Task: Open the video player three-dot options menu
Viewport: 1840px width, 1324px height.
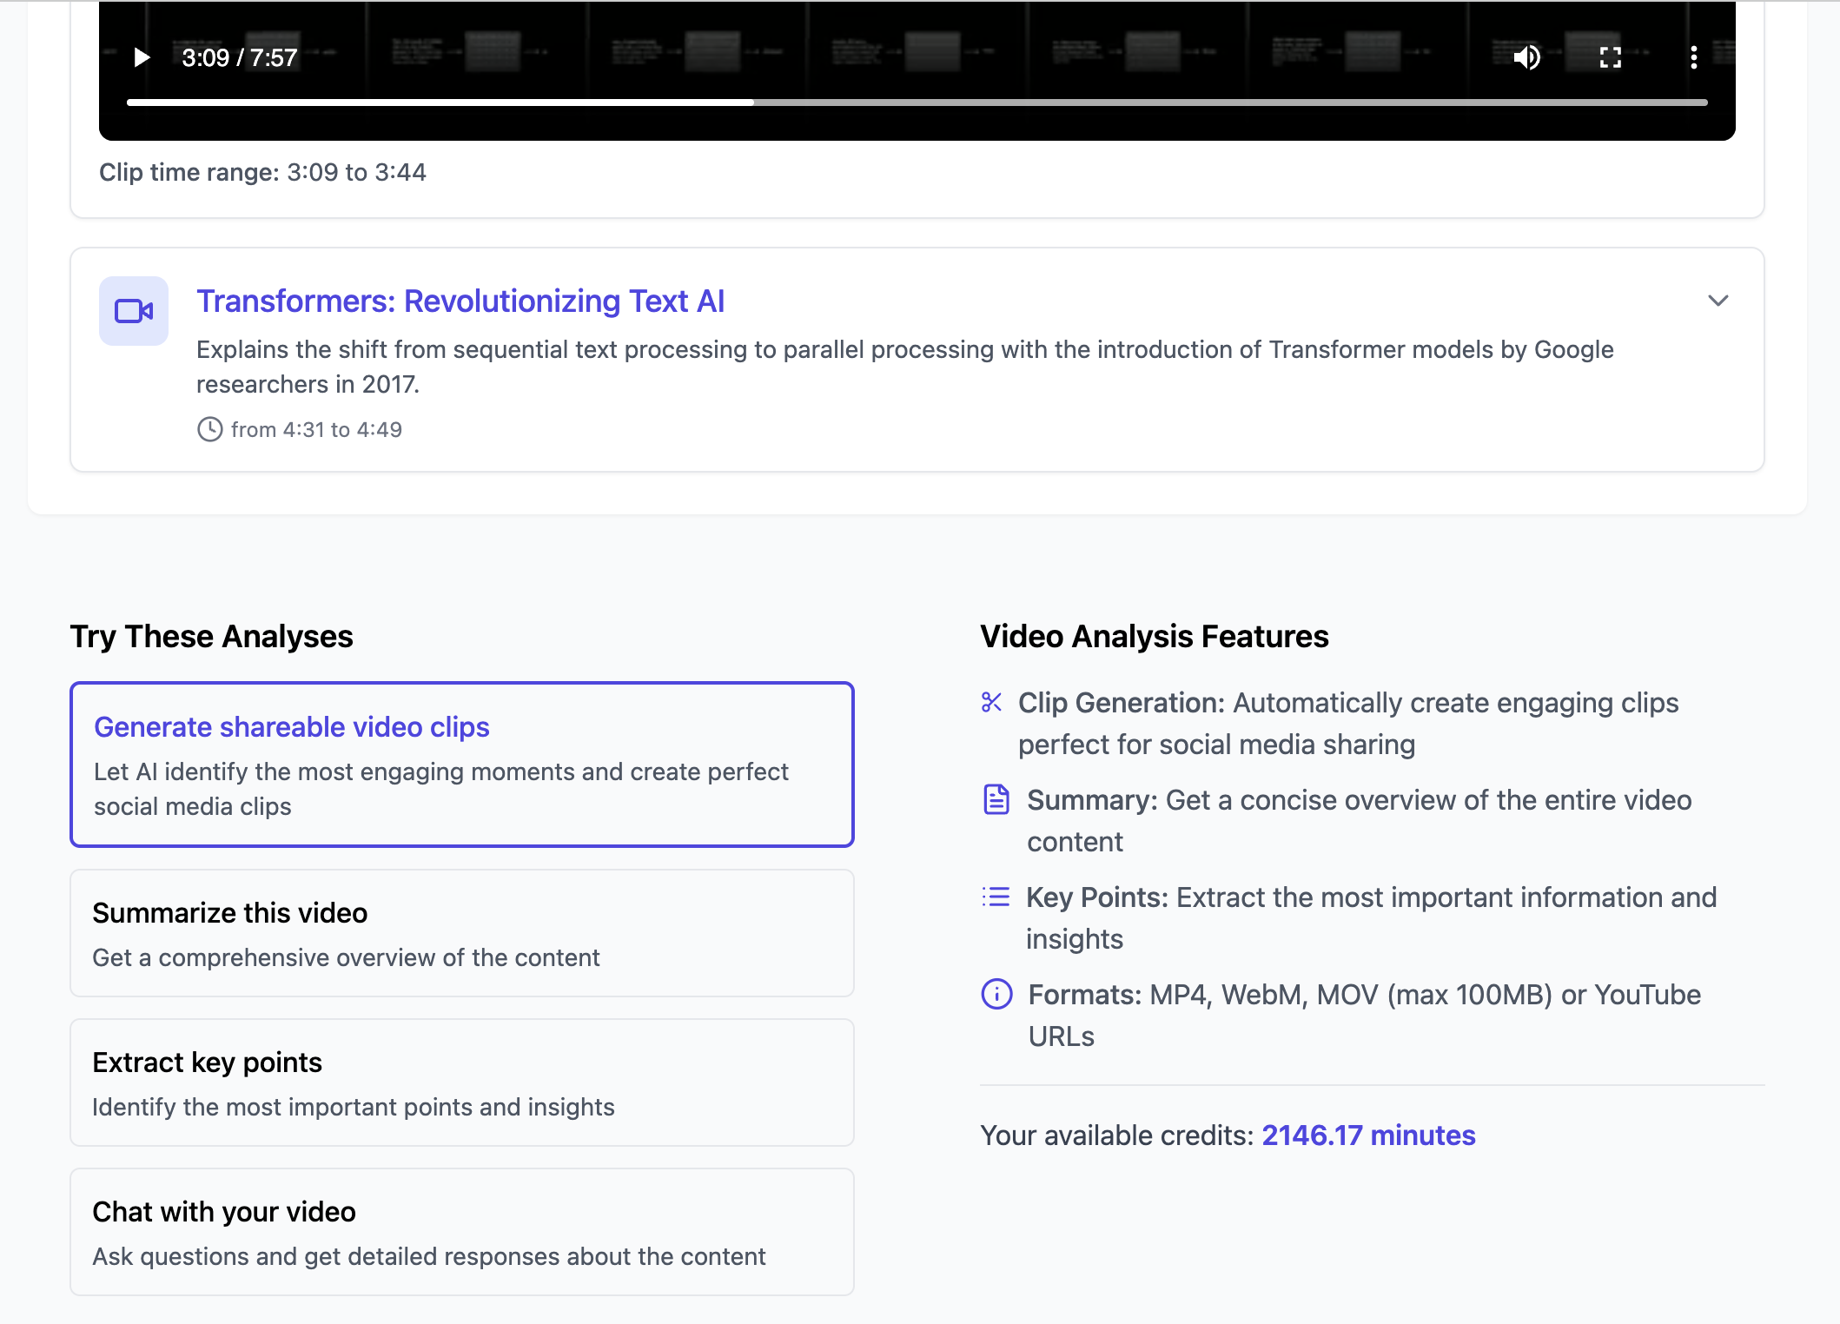Action: click(x=1693, y=57)
